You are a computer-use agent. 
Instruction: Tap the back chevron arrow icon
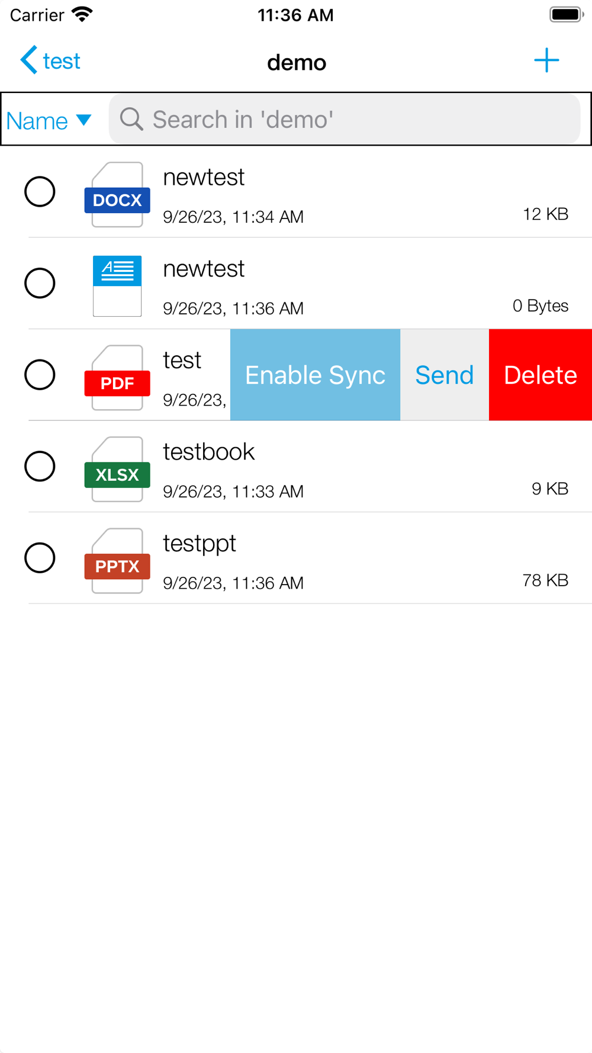pyautogui.click(x=28, y=60)
